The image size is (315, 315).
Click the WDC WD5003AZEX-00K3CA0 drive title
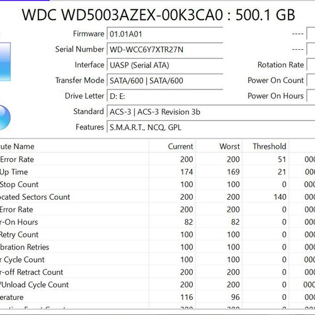159,15
